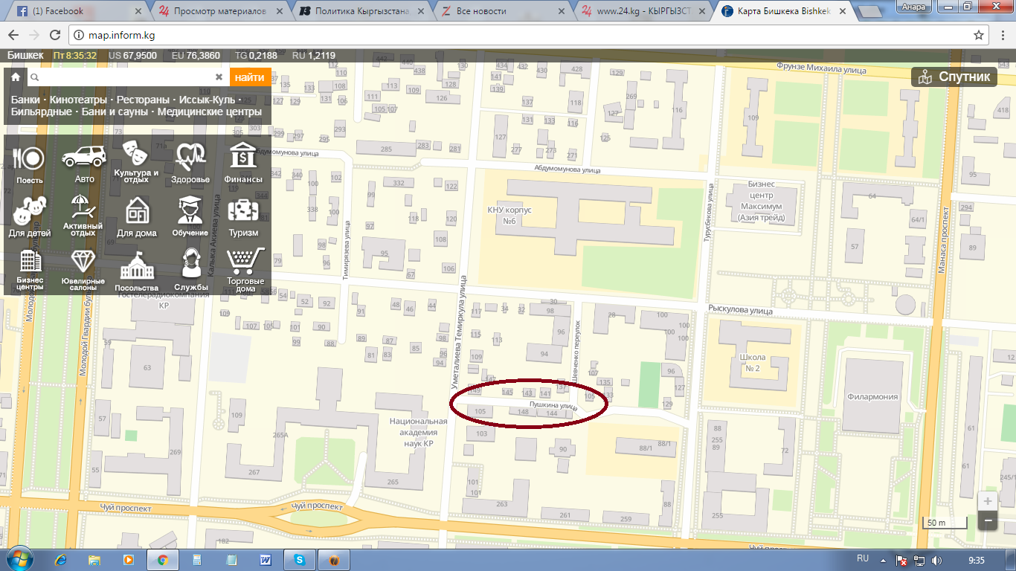The image size is (1016, 571).
Task: Toggle Спутник satellite map view
Action: (954, 77)
